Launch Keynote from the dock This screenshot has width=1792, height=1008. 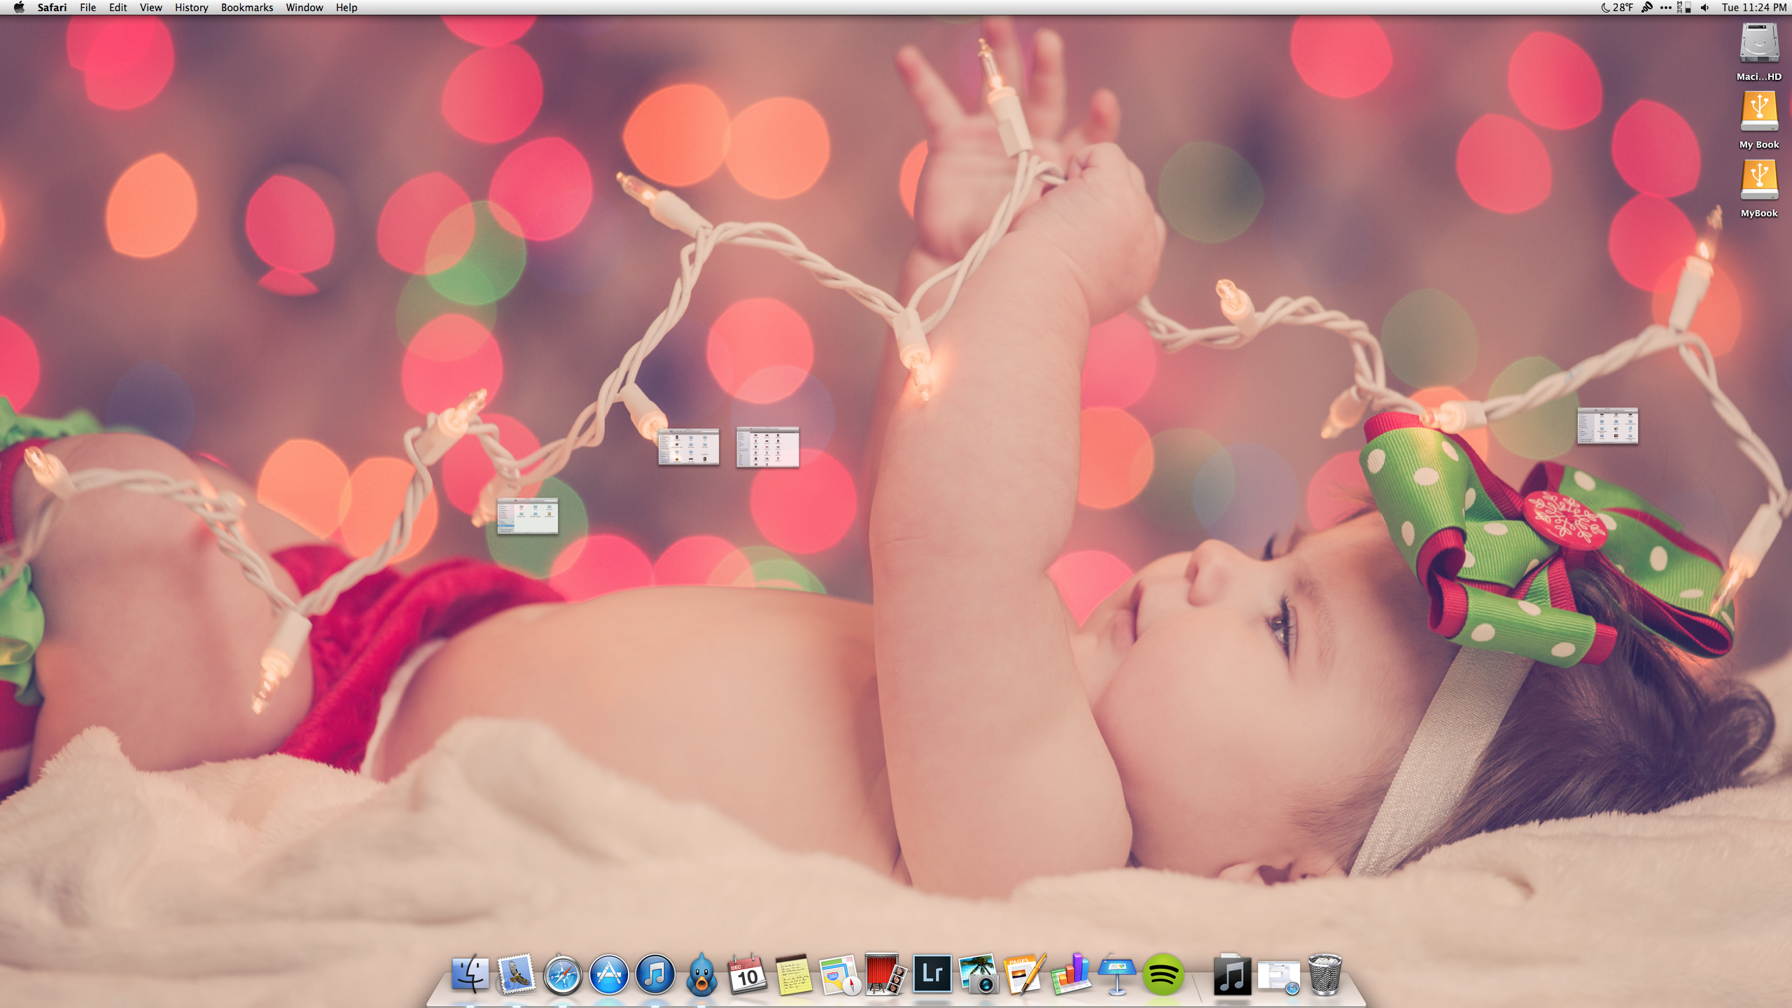pos(1116,974)
